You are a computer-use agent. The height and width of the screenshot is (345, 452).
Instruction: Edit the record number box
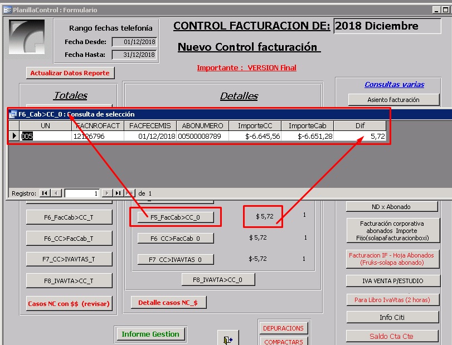[x=81, y=193]
